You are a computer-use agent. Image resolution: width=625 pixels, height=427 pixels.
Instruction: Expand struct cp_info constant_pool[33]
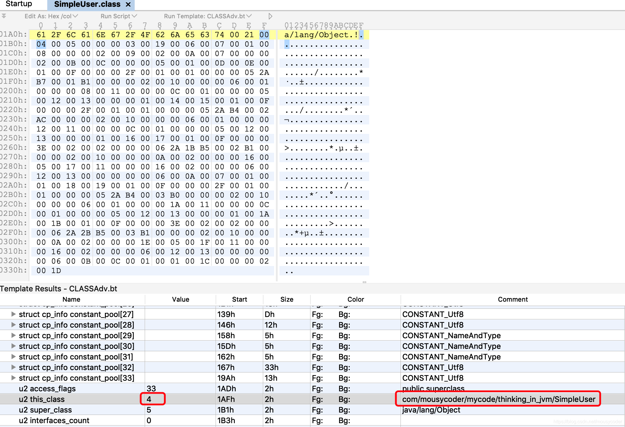13,378
